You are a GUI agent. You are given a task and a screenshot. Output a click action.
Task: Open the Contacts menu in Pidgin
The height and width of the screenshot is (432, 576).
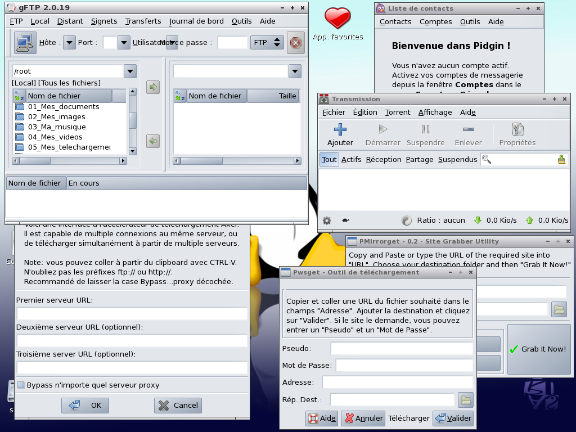coord(395,22)
